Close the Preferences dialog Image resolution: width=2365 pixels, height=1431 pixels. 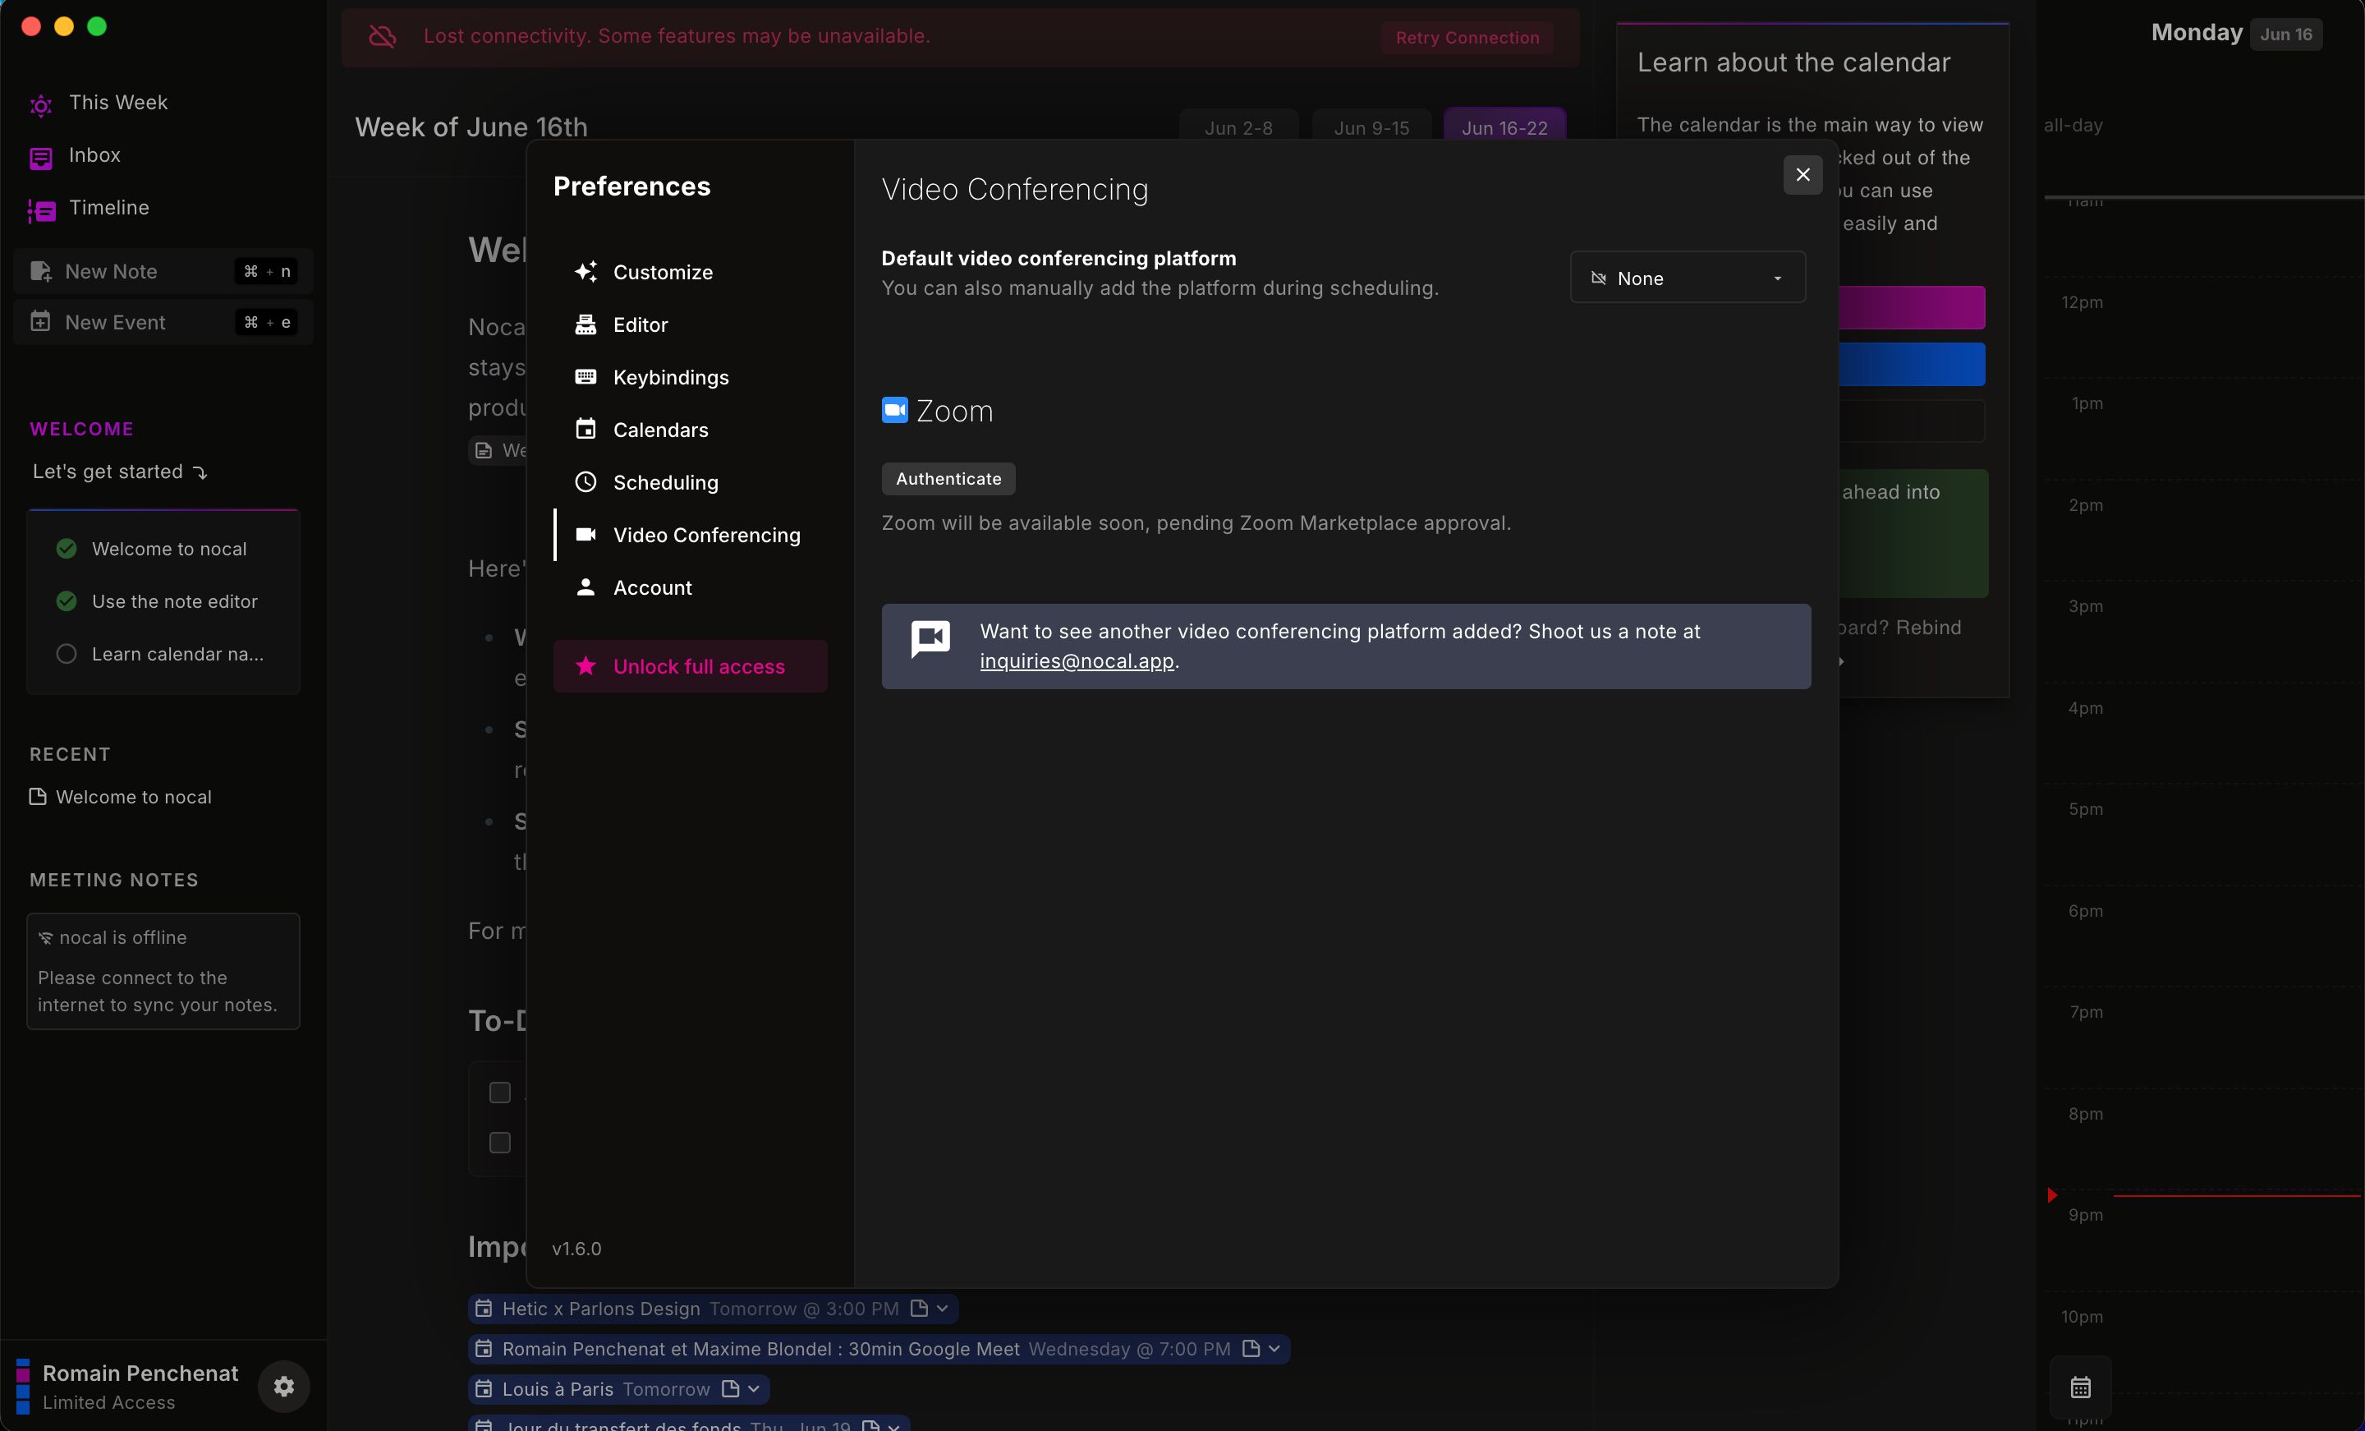point(1802,175)
